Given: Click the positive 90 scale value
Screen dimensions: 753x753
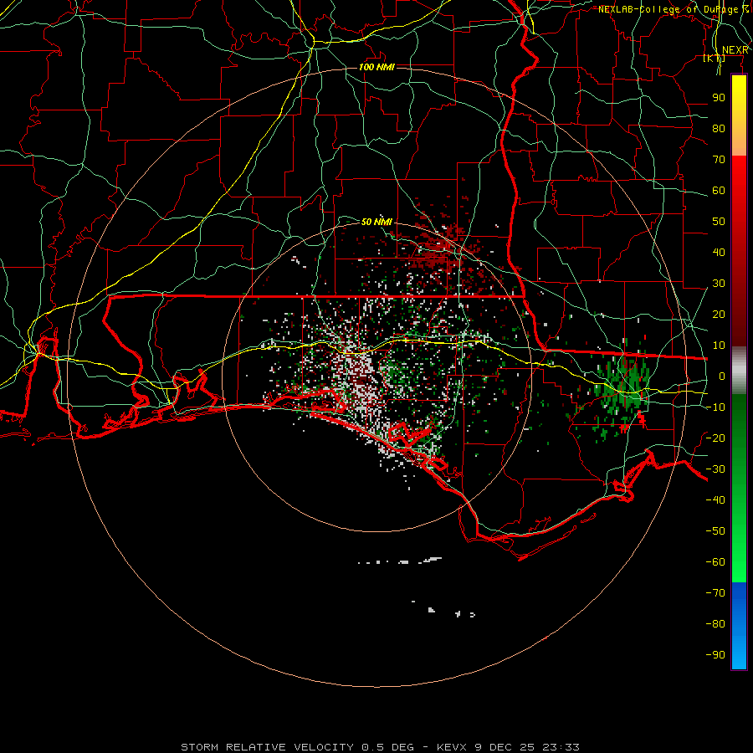Looking at the screenshot, I should pyautogui.click(x=719, y=98).
